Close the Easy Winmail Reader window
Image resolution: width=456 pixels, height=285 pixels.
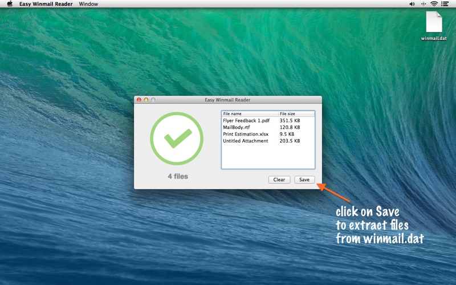tap(139, 100)
